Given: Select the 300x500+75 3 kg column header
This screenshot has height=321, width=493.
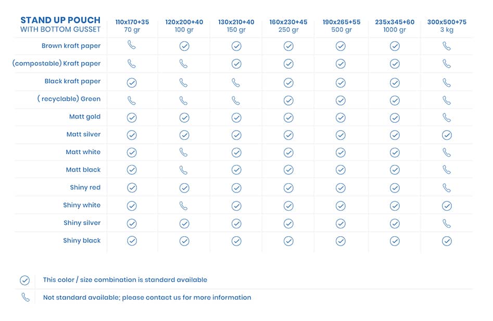Looking at the screenshot, I should point(447,26).
